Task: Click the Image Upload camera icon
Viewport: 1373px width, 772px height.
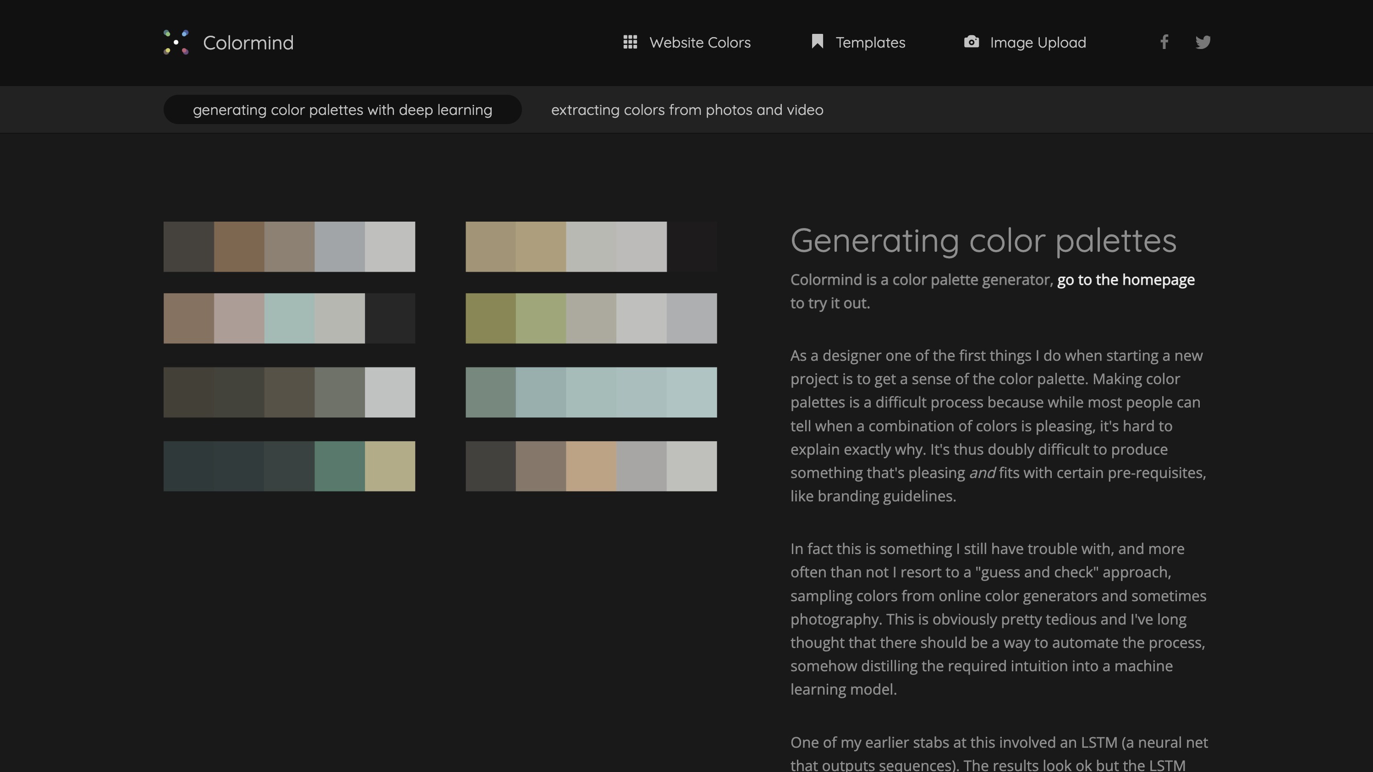Action: click(971, 42)
